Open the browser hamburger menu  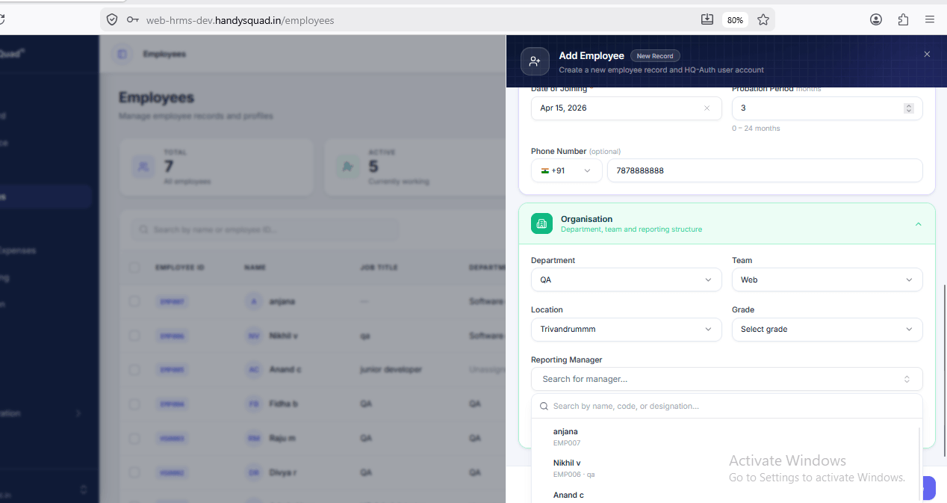coord(929,20)
